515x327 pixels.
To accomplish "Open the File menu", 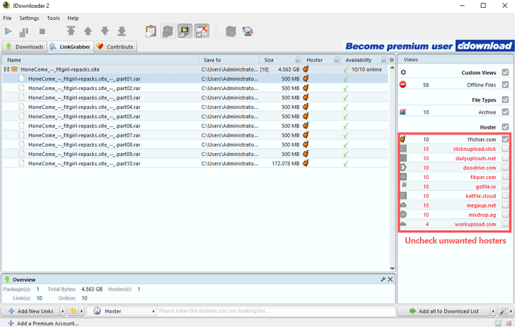I will (7, 18).
